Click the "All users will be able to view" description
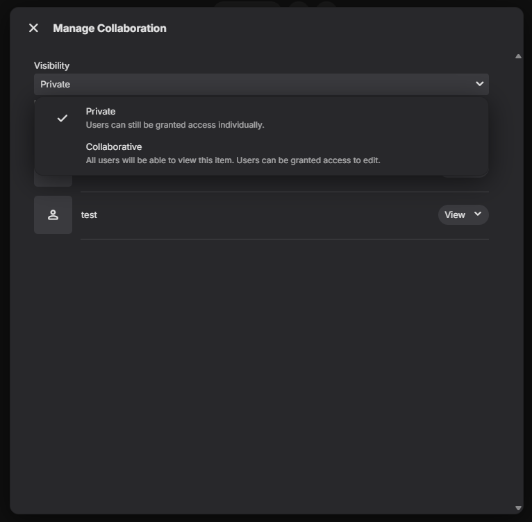 (233, 160)
